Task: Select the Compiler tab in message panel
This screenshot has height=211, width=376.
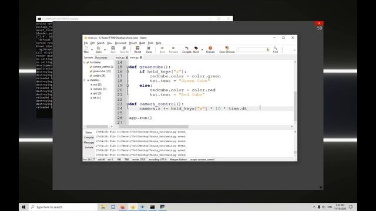Action: click(89, 138)
